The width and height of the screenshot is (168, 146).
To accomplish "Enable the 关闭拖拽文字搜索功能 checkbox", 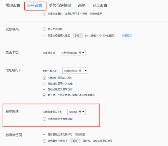I will click(x=44, y=119).
